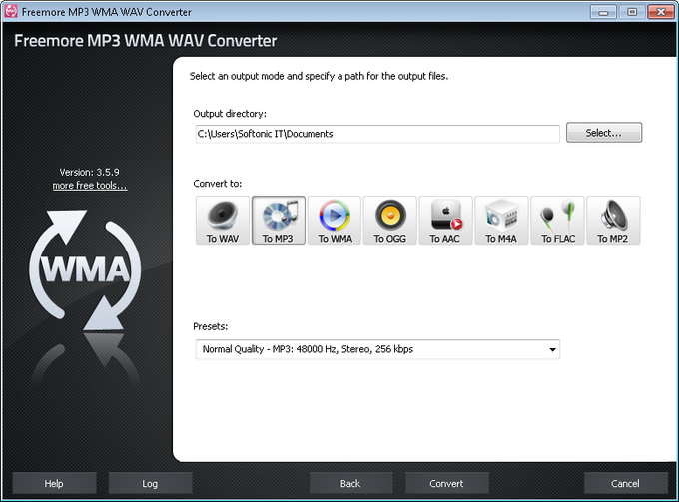Minimize the converter window
The height and width of the screenshot is (502, 679).
pos(603,12)
